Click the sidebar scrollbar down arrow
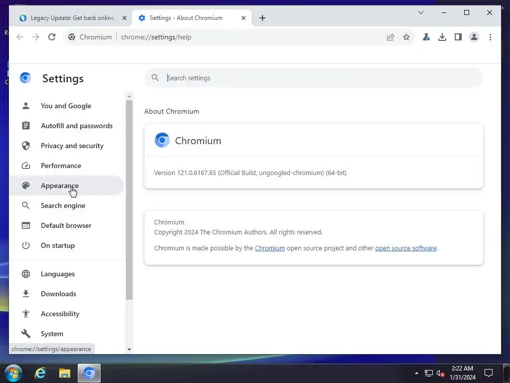This screenshot has height=383, width=510. (x=129, y=350)
